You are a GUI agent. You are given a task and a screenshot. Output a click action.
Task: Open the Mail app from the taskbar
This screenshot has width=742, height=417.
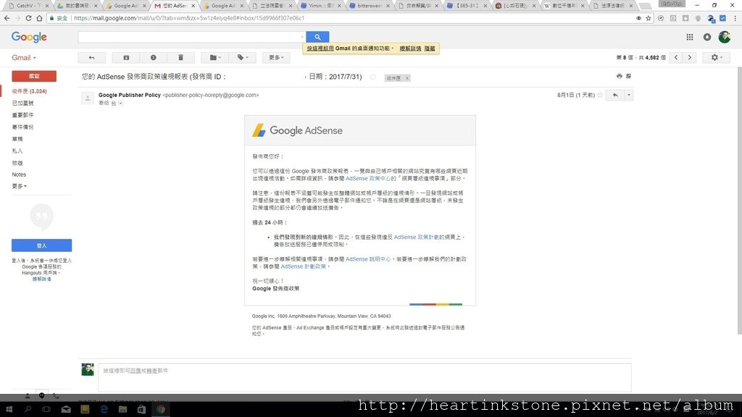click(x=66, y=410)
